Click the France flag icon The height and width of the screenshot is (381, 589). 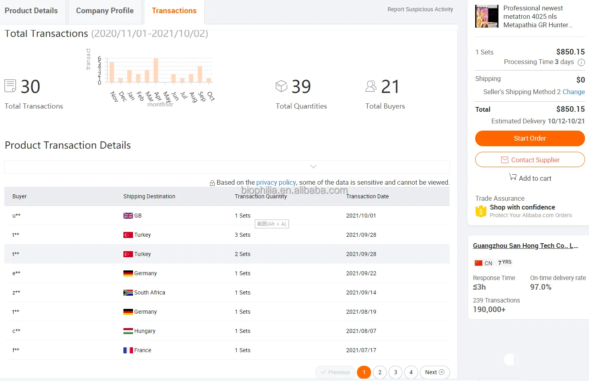tap(128, 350)
